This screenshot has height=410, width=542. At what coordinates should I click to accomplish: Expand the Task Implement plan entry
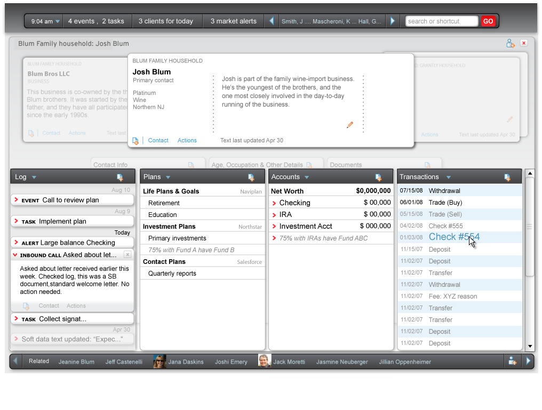coord(17,221)
